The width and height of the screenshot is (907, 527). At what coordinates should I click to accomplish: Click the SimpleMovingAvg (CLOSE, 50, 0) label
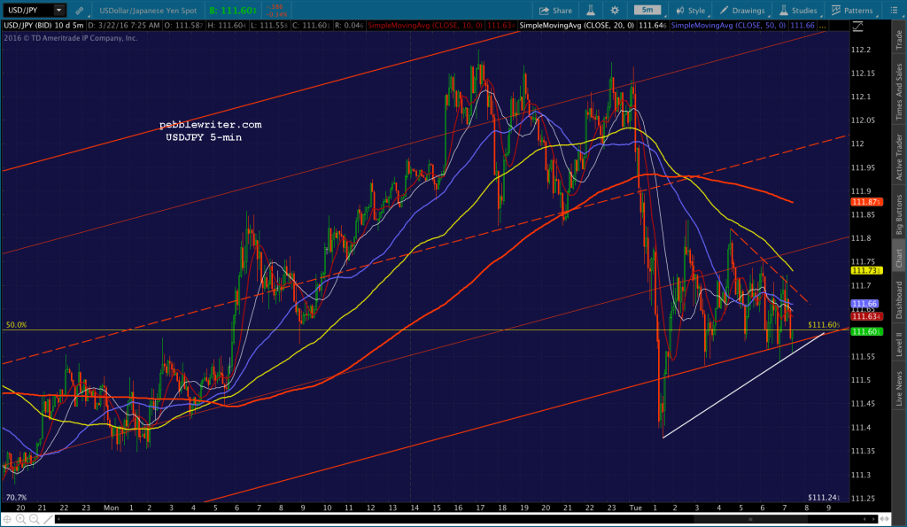click(728, 26)
